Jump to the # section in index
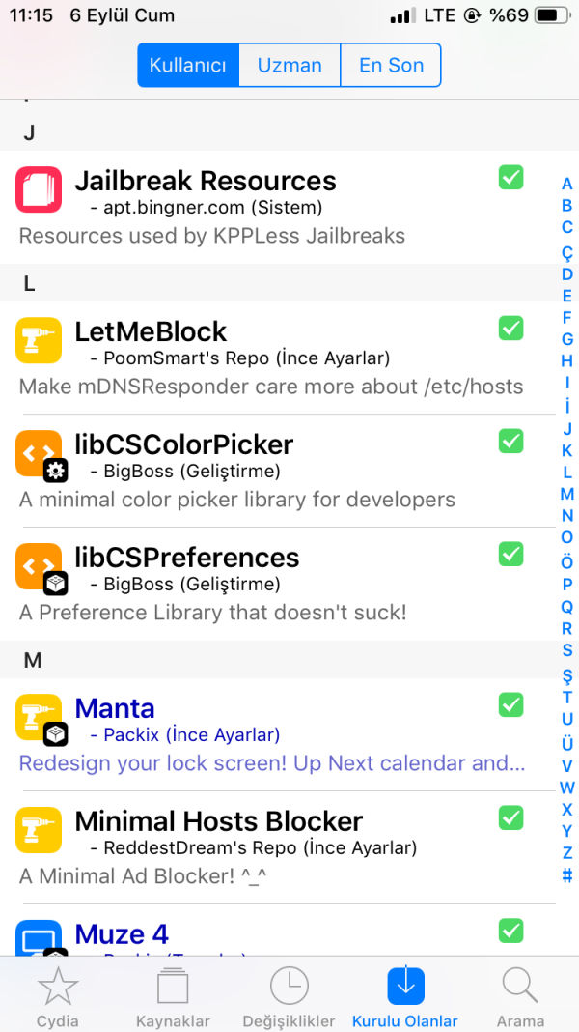Viewport: 579px width, 1032px height. coord(567,876)
